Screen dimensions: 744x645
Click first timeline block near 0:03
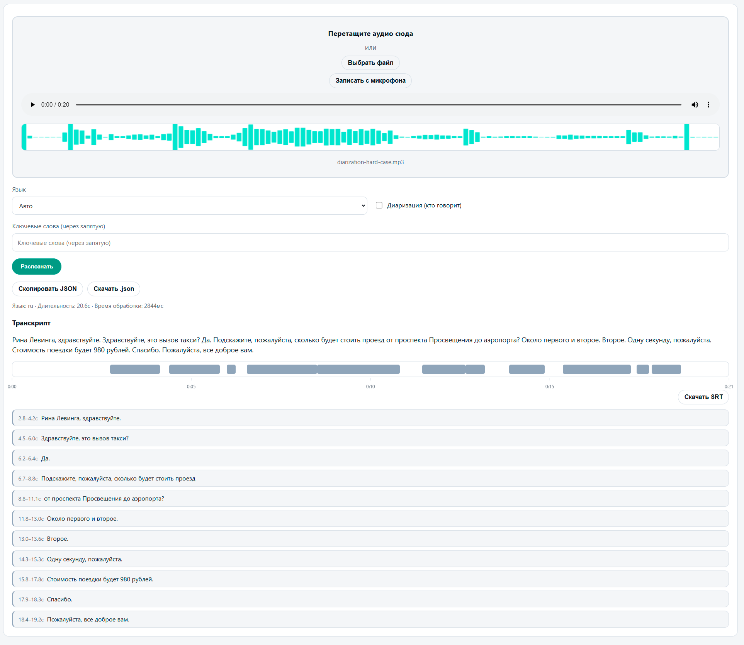coord(135,369)
